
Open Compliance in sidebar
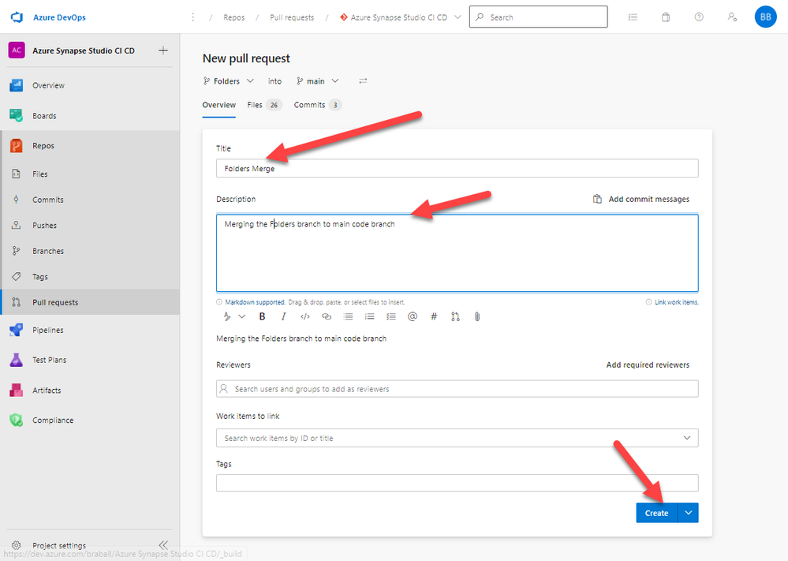(x=53, y=421)
